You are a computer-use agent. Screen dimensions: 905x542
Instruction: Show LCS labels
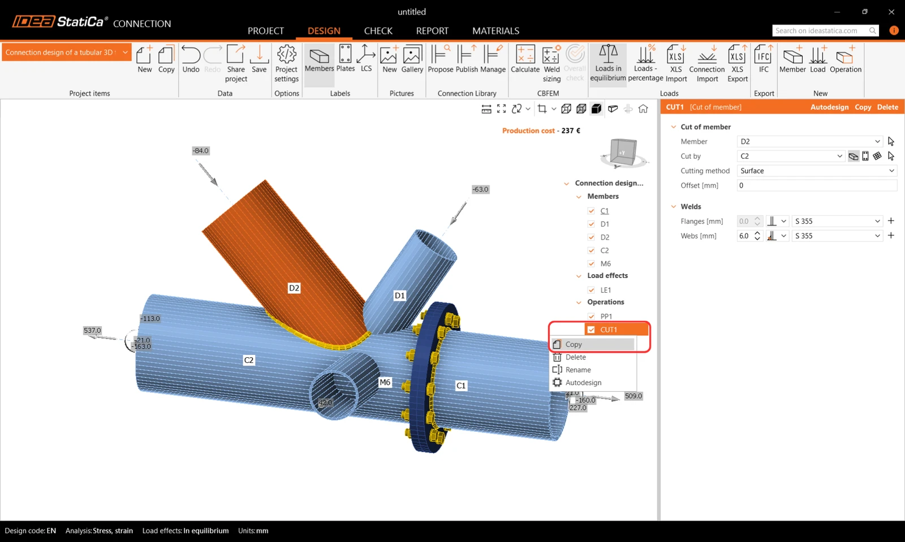point(367,59)
